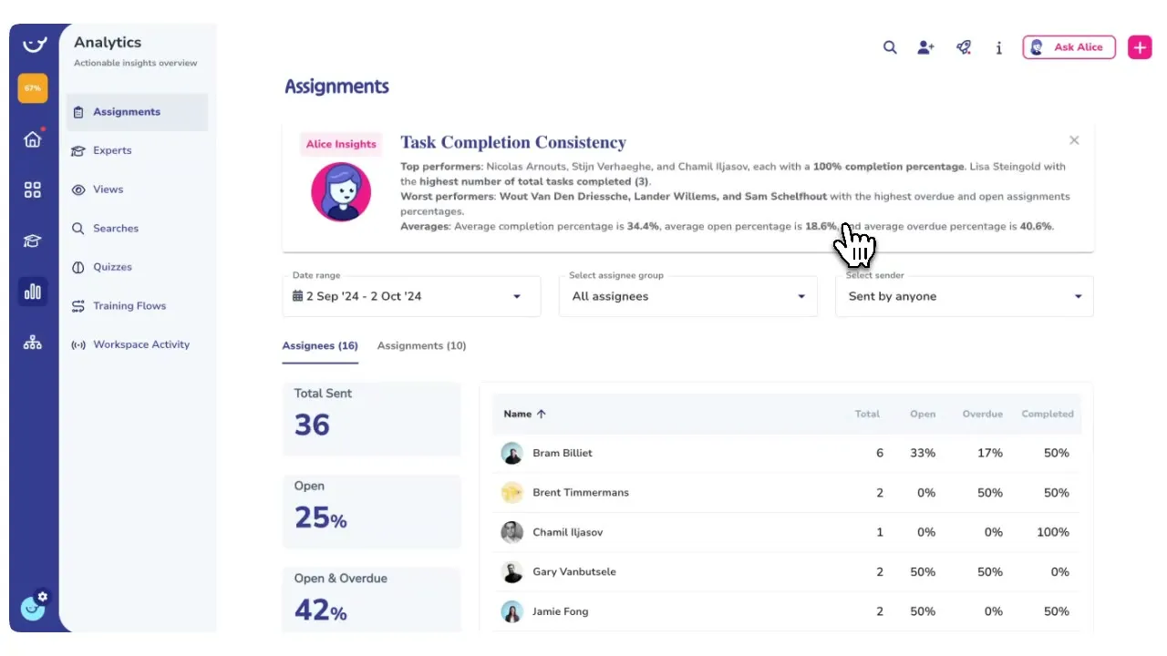Open the org hierarchy icon

[x=33, y=343]
